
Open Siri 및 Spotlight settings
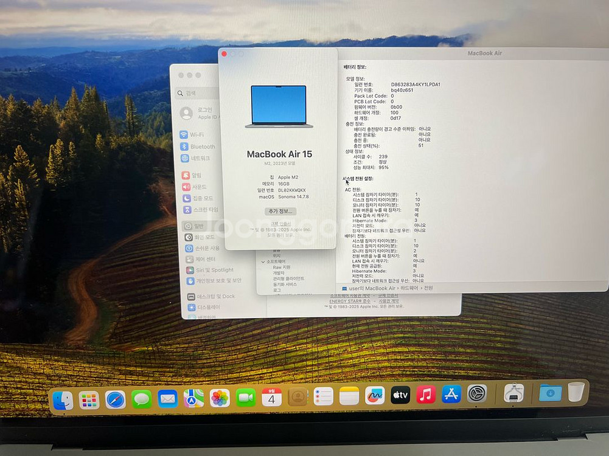tap(210, 270)
